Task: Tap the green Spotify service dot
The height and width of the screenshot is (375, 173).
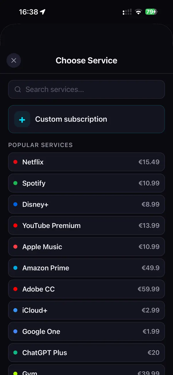Action: [15, 183]
